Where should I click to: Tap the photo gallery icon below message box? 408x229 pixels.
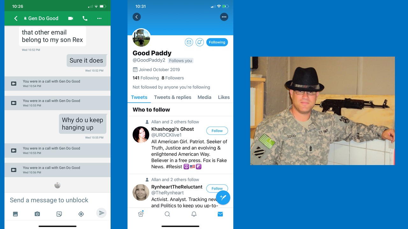[x=15, y=214]
